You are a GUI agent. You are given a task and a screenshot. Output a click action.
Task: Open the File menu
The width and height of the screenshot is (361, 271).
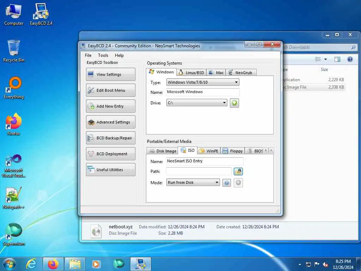point(88,55)
